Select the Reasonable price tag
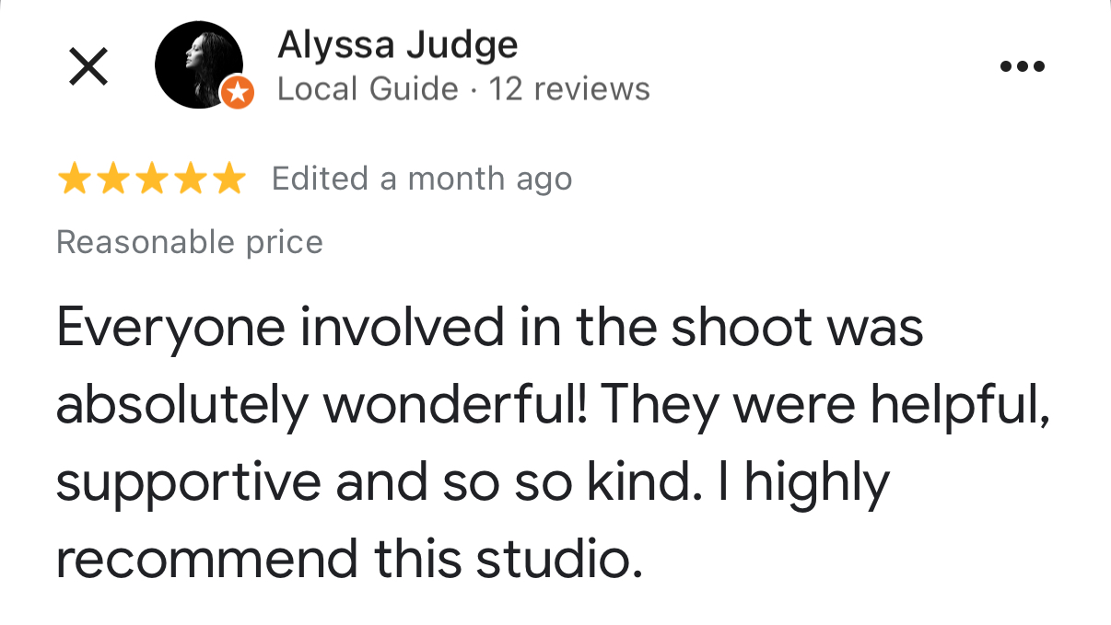 coord(190,242)
